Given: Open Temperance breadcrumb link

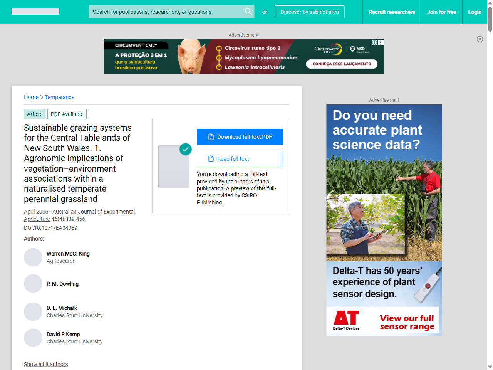Looking at the screenshot, I should pos(59,97).
